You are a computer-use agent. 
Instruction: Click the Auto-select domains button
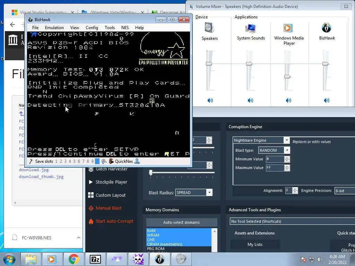pos(182,222)
